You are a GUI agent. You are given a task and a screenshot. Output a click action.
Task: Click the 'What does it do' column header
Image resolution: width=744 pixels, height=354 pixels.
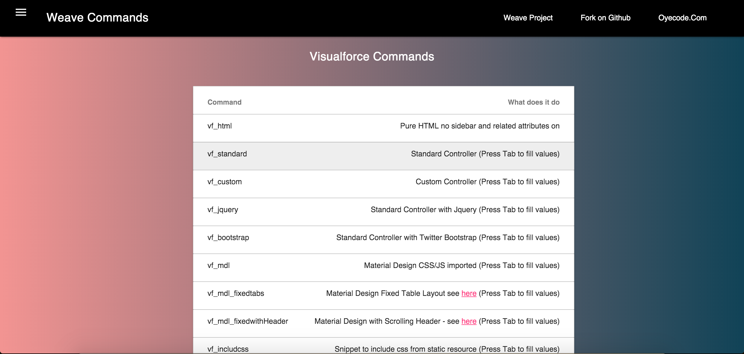point(534,102)
